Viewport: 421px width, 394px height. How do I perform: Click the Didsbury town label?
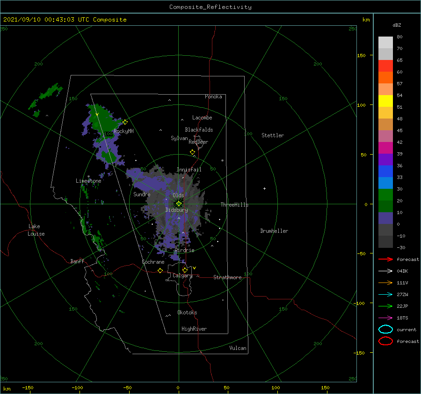tap(176, 210)
